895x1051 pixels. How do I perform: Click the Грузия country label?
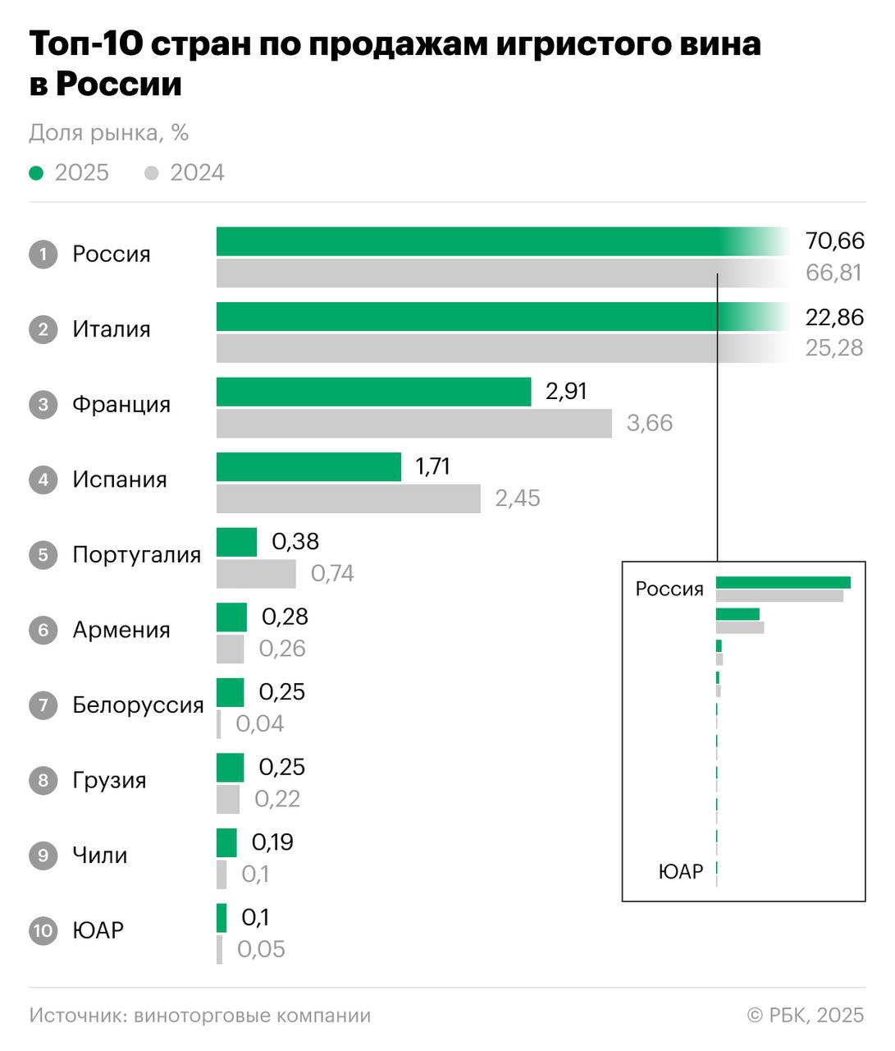pos(109,780)
